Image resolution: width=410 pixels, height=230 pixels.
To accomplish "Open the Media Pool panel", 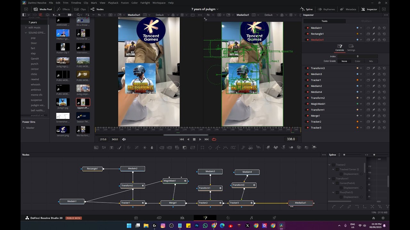I will click(x=43, y=9).
